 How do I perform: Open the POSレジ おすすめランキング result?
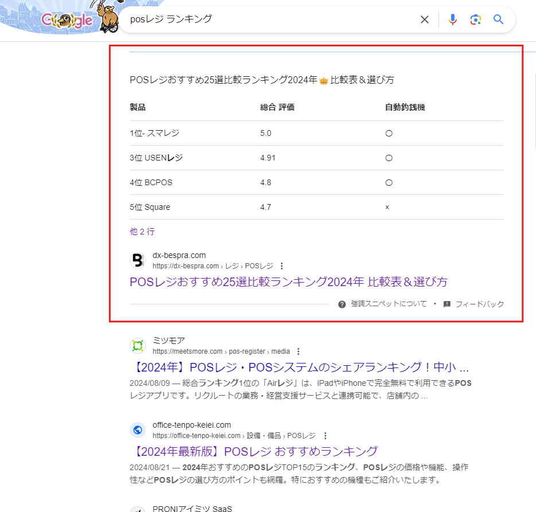click(254, 451)
